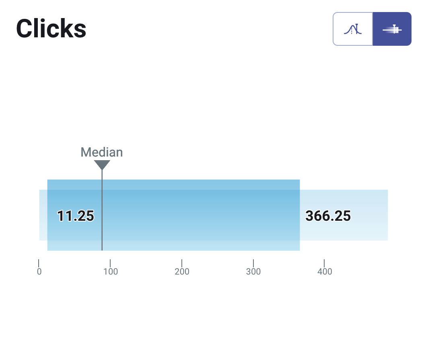
Task: Expand details by clicking the Median indicator
Action: coord(102,165)
